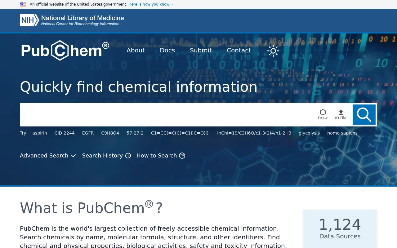Try the 'CID:2244' example search
The height and width of the screenshot is (248, 397).
tap(65, 133)
